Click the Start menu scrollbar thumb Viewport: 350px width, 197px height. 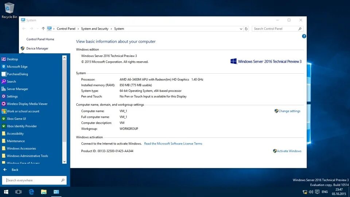point(64,101)
